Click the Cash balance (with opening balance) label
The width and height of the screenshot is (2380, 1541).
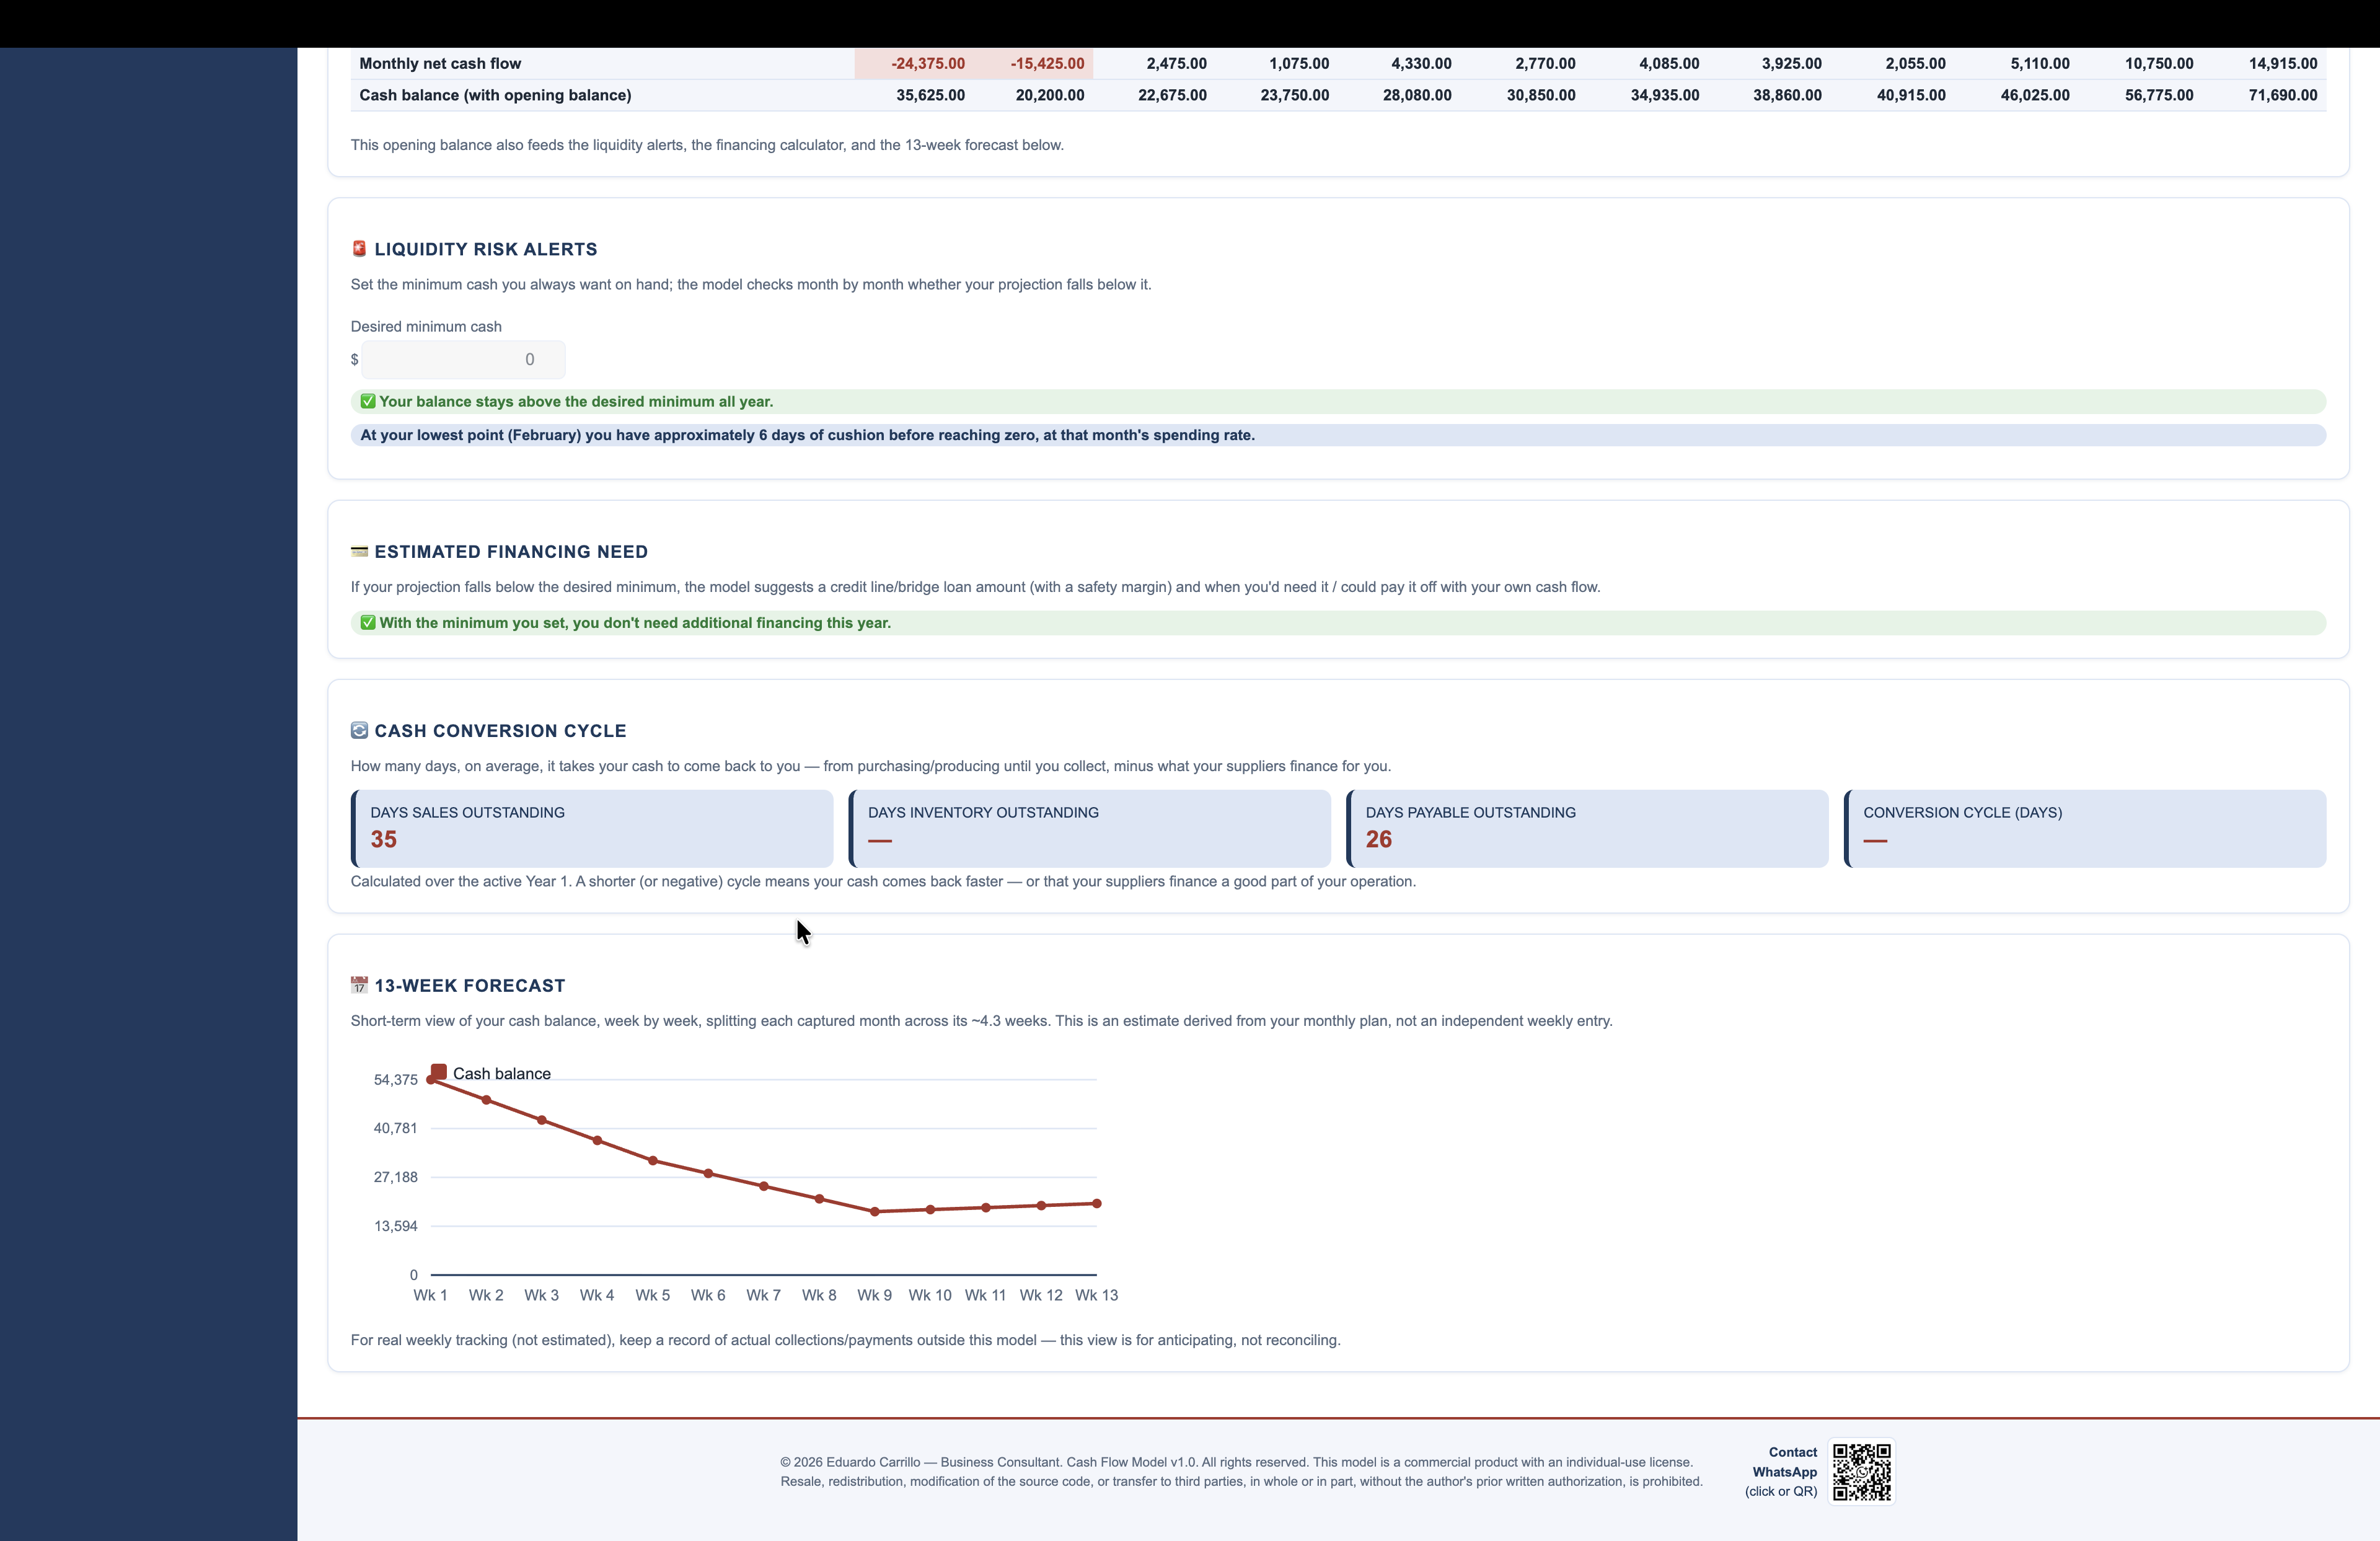pyautogui.click(x=495, y=95)
